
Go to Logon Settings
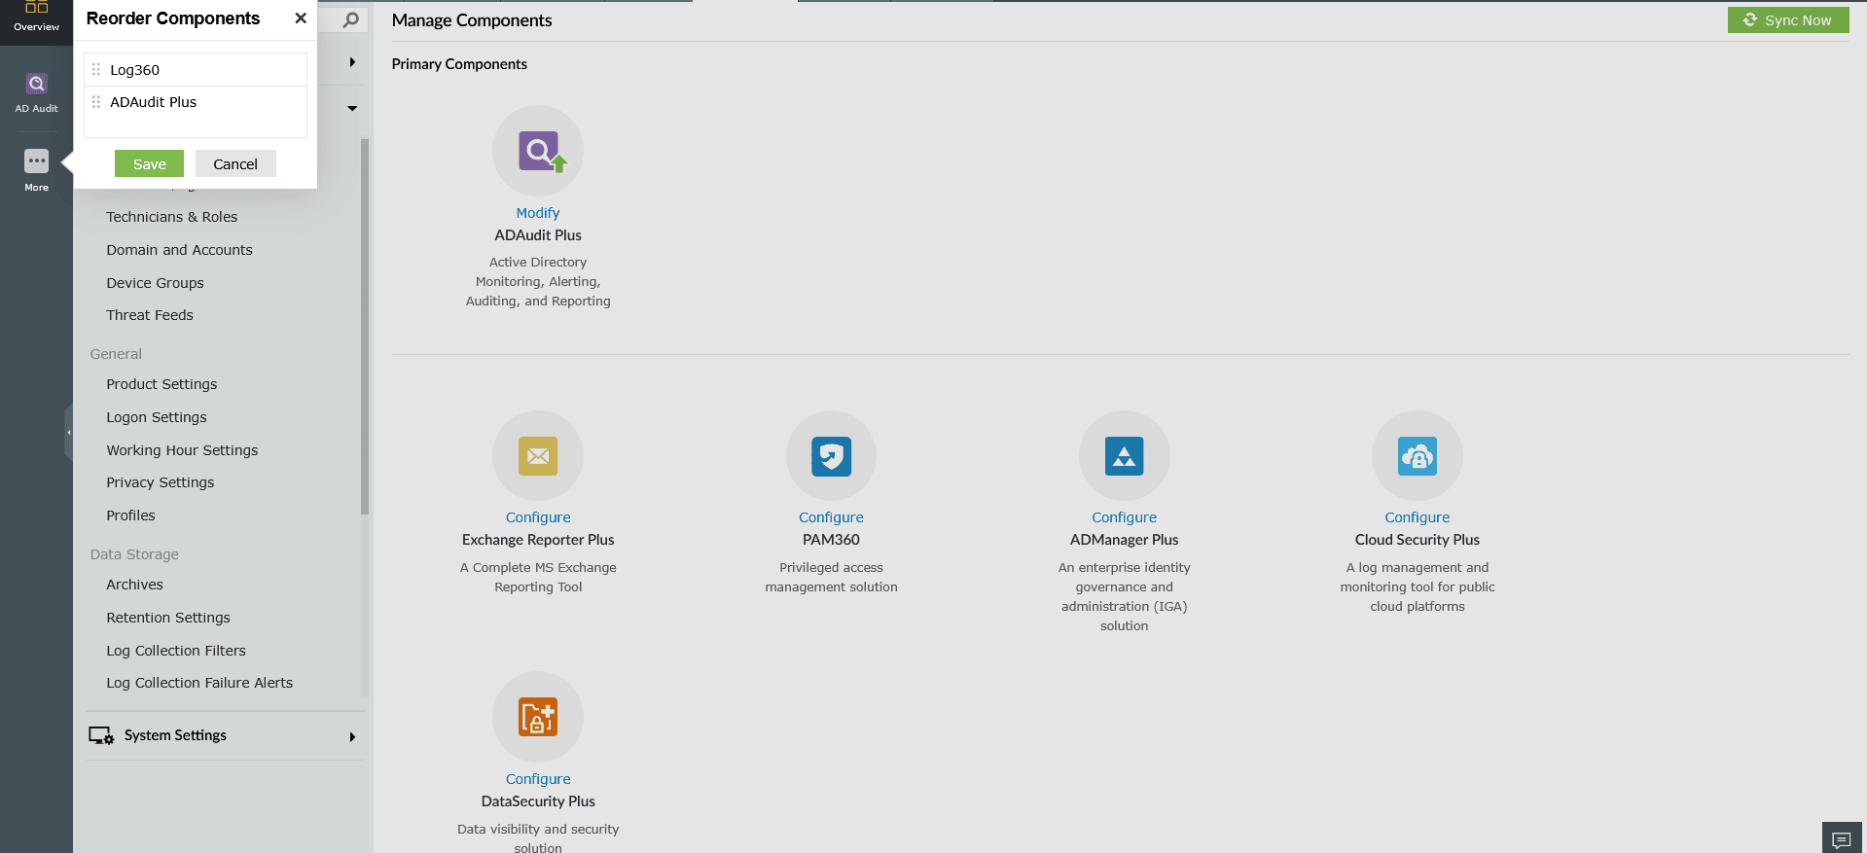[x=157, y=417]
